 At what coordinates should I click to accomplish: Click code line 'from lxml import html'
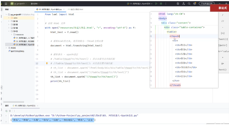click(x=59, y=14)
